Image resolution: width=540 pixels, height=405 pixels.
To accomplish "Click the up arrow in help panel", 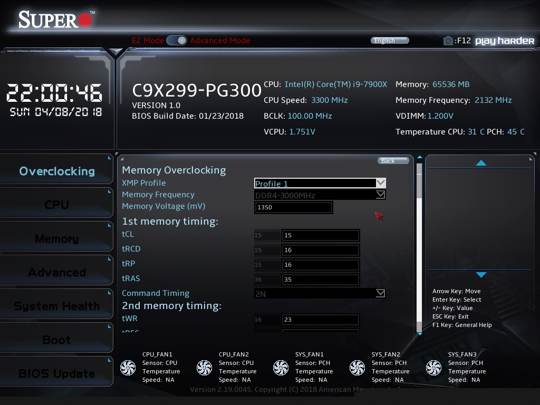I will click(x=481, y=163).
